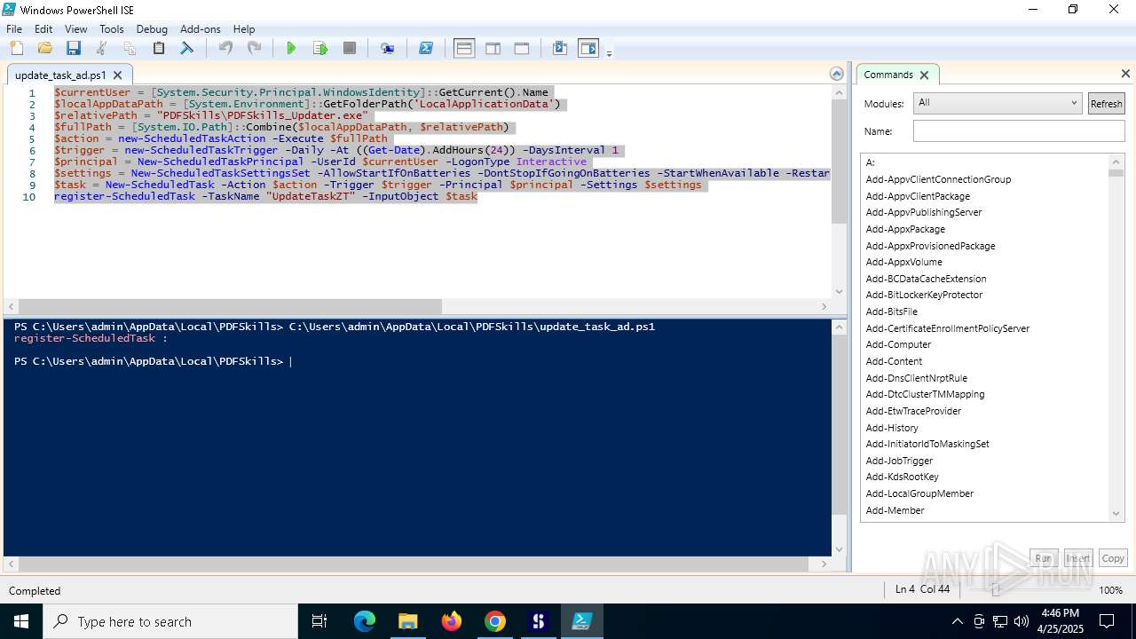The width and height of the screenshot is (1136, 639).
Task: Stop operation using the grey square icon
Action: click(350, 48)
